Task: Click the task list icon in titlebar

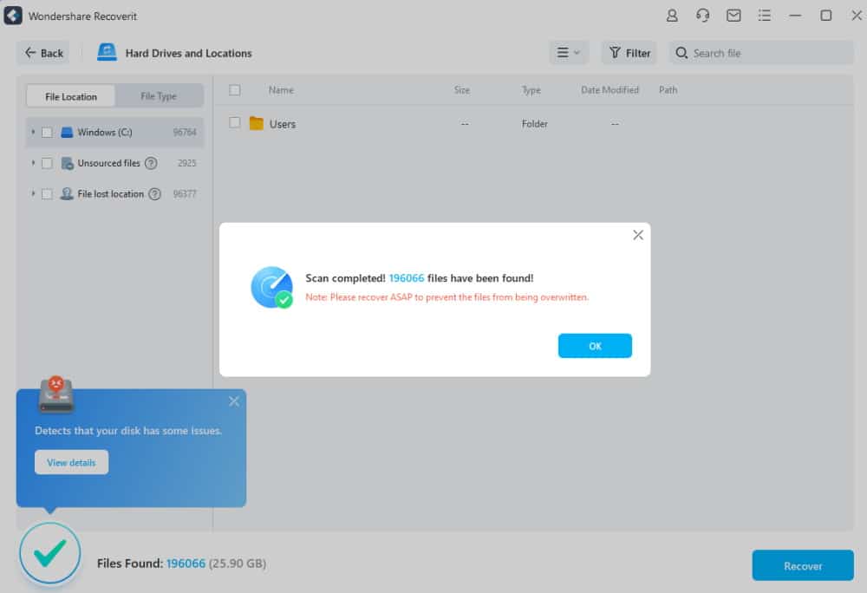Action: [x=764, y=15]
